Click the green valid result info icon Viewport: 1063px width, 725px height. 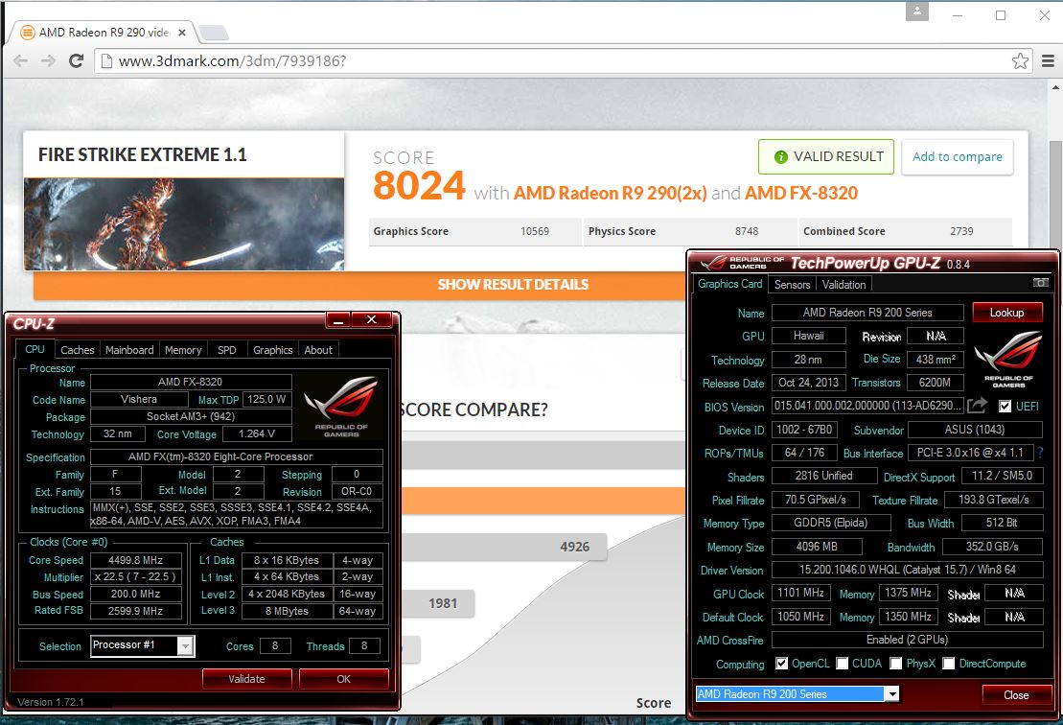pos(780,156)
